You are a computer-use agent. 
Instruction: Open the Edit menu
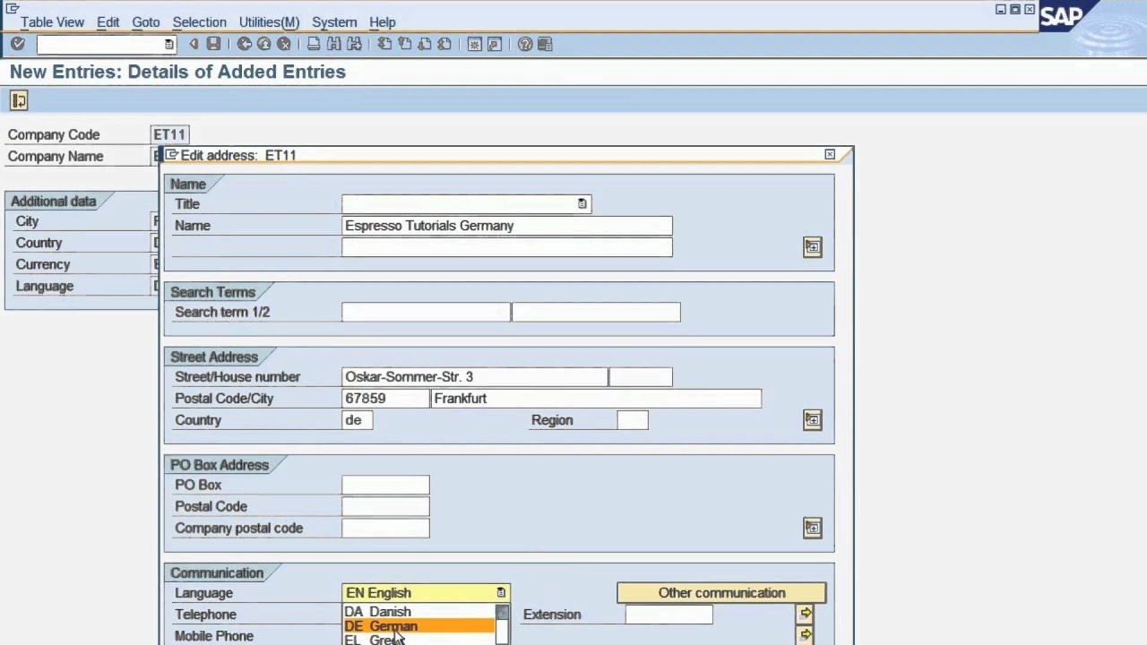coord(108,21)
